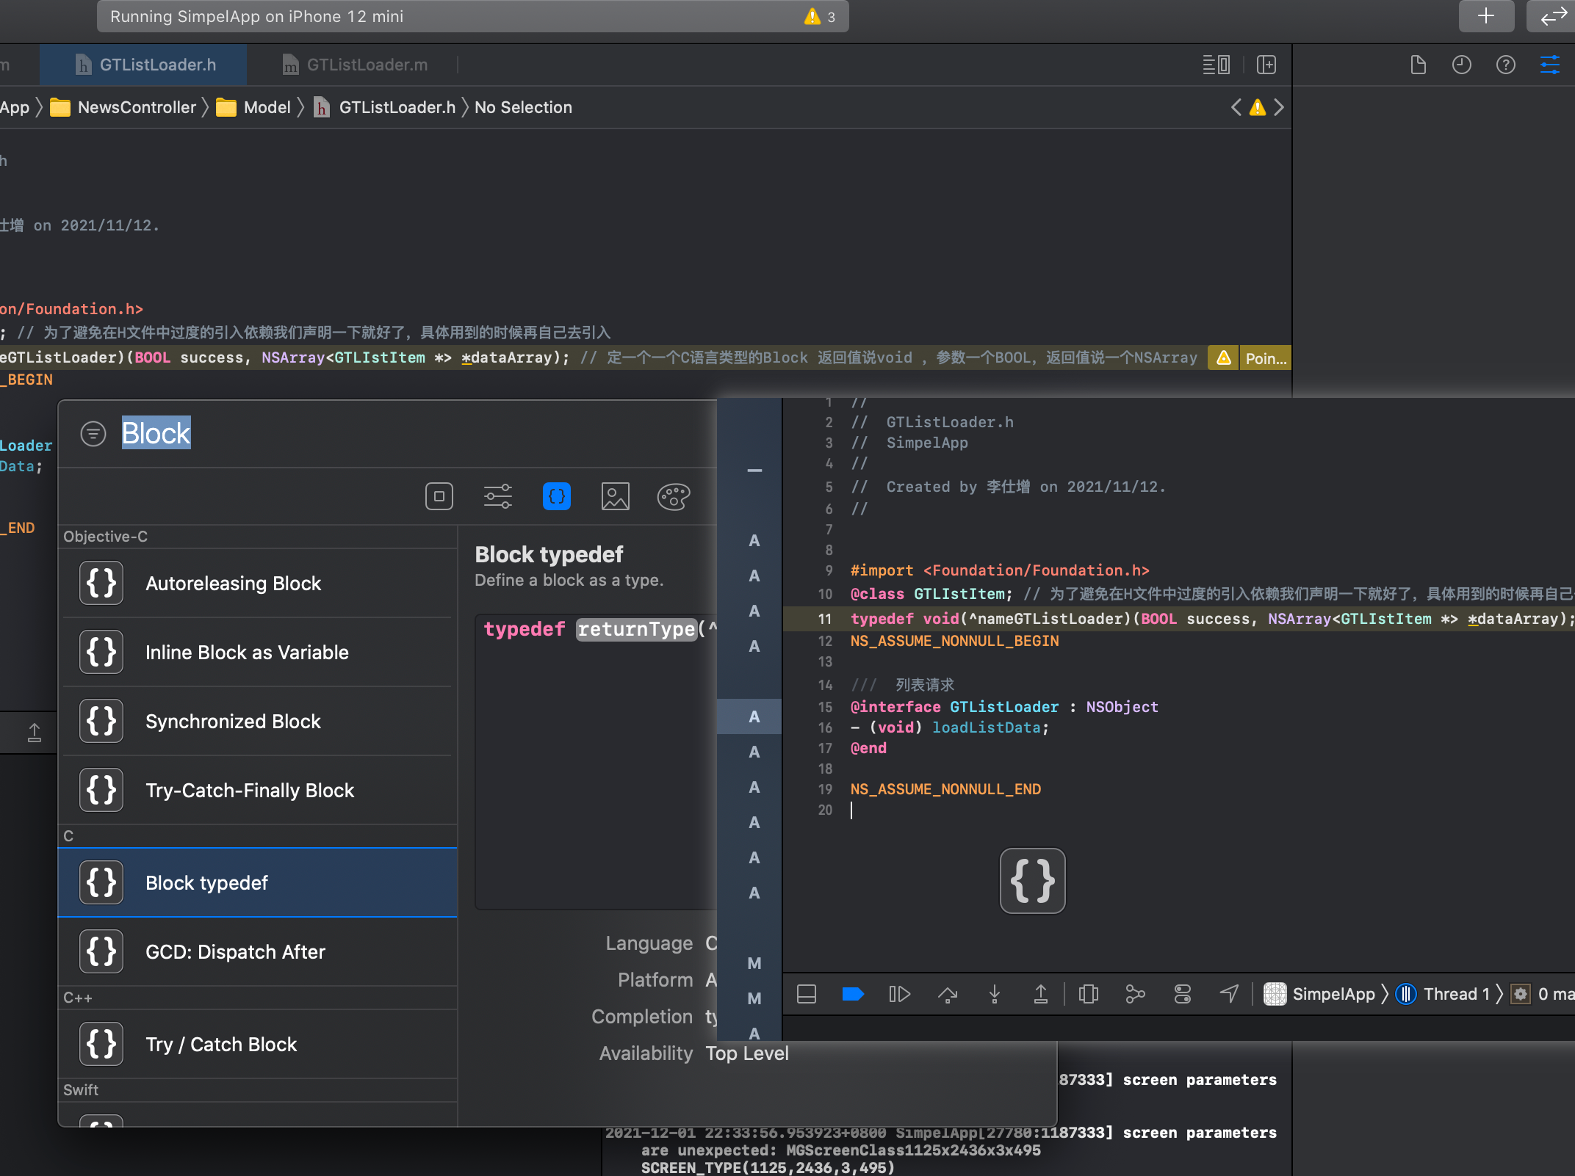Toggle the debug area hide button
1575x1176 pixels.
point(807,995)
